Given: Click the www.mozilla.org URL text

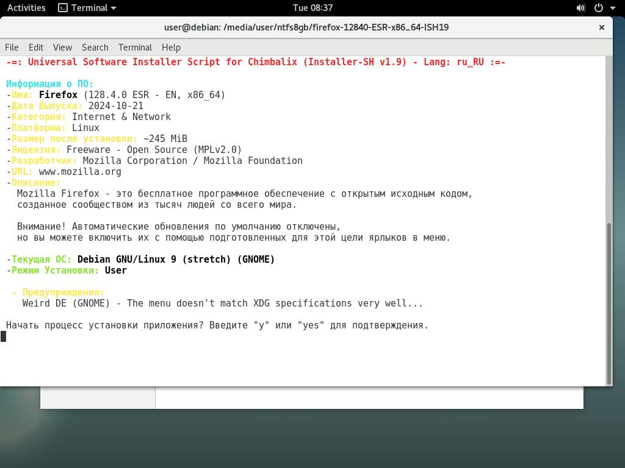Looking at the screenshot, I should (80, 171).
